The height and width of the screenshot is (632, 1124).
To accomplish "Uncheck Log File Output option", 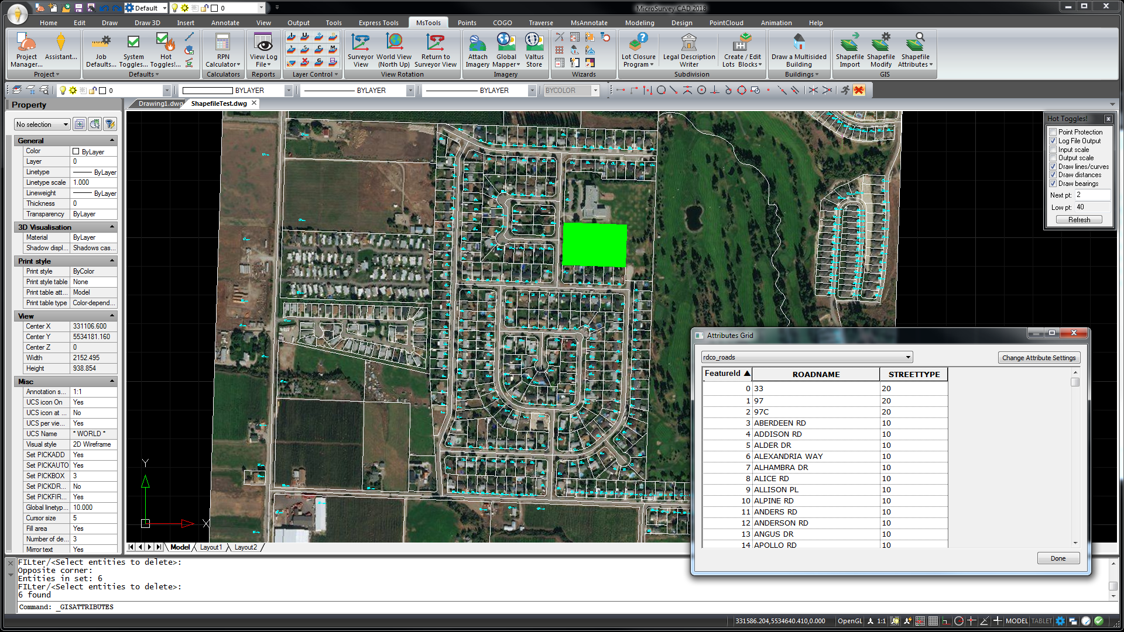I will [1053, 140].
